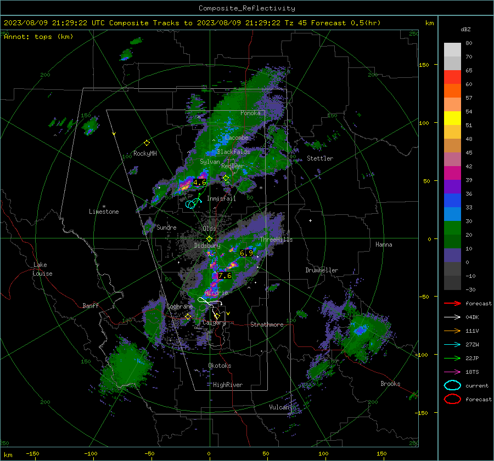Viewport: 494px width, 461px height.
Task: Click the Composite_Reflectivity title
Action: pyautogui.click(x=247, y=8)
